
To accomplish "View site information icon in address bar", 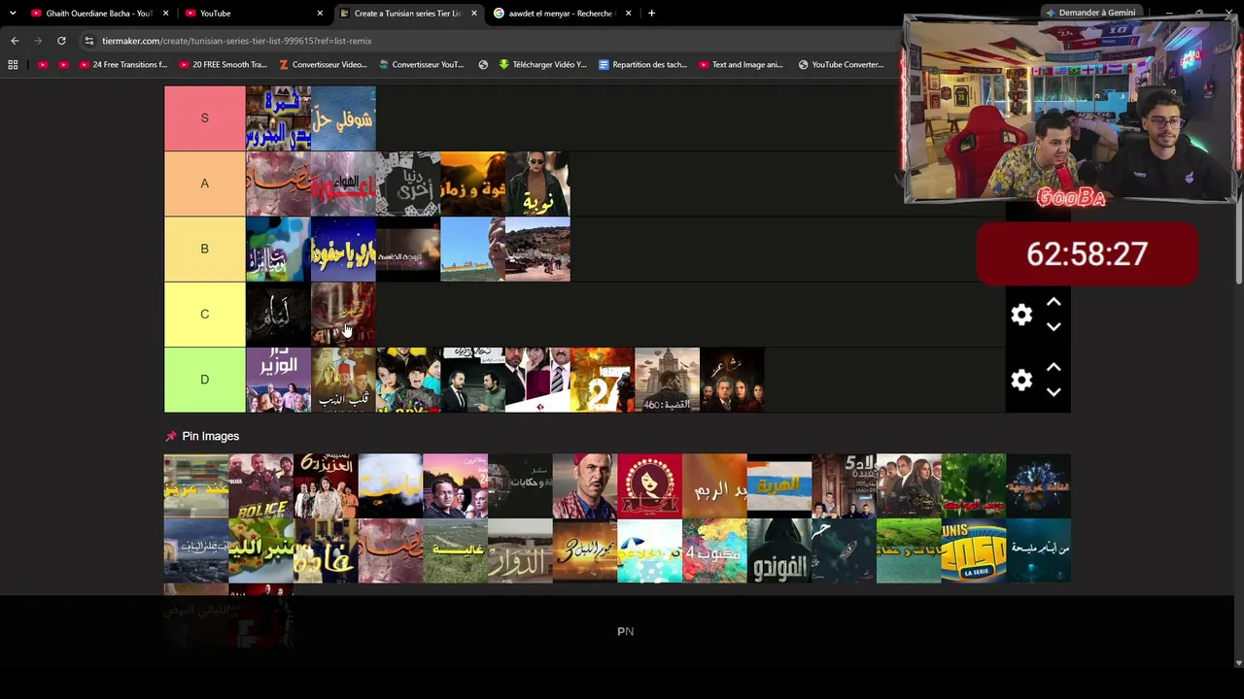I will (x=89, y=41).
